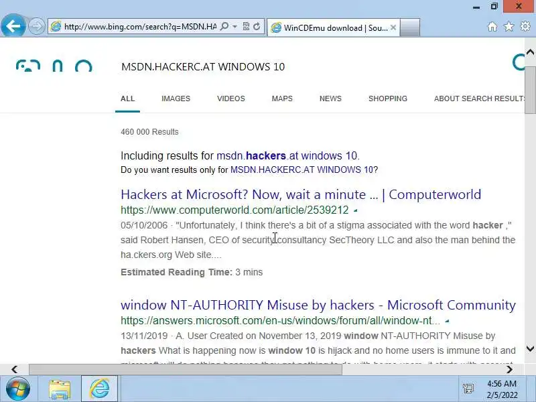Click the horizontal scrollbar left arrow

[14, 370]
